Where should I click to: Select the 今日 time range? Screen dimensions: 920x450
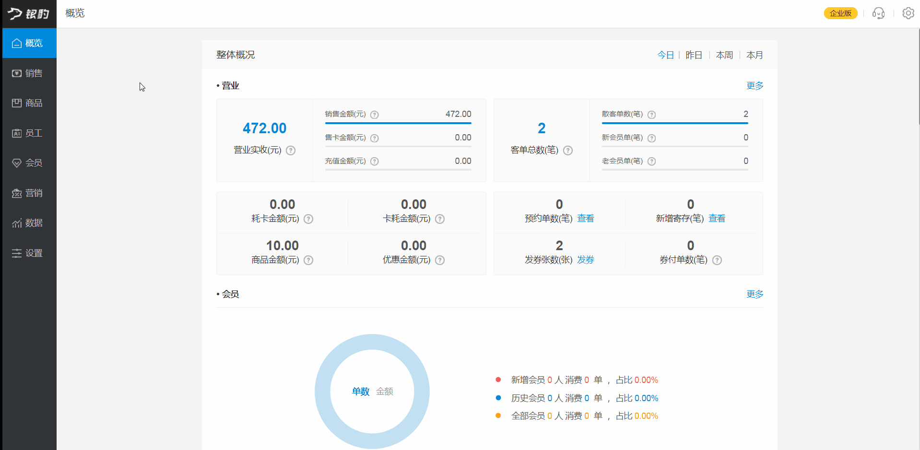[665, 55]
